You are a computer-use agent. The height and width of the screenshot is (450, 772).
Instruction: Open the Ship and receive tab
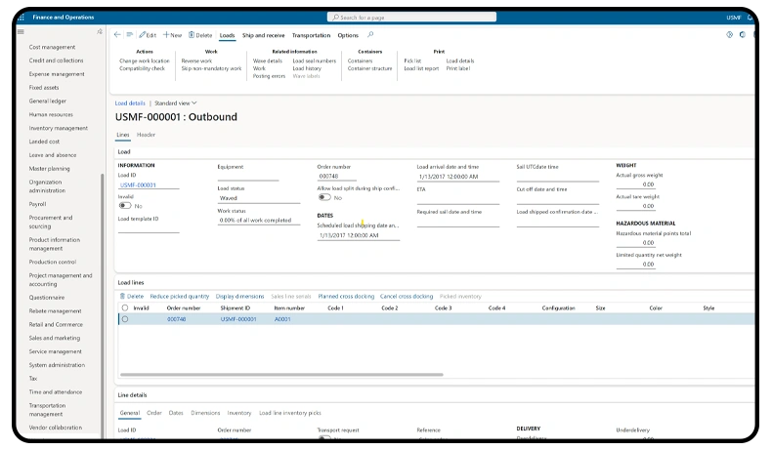(x=264, y=35)
